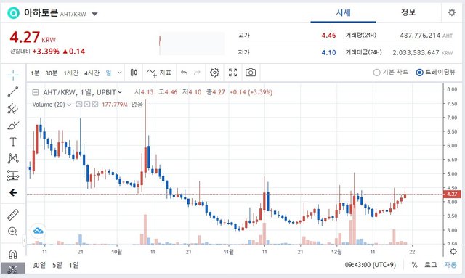Click the 아하토큰 coin name
The width and height of the screenshot is (465, 278).
pyautogui.click(x=41, y=13)
